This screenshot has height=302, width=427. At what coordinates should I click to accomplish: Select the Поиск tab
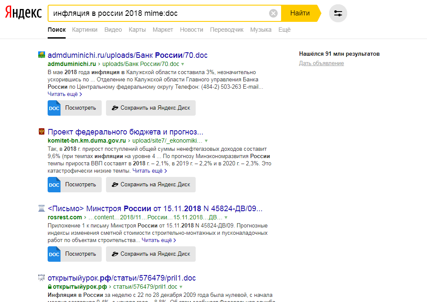pyautogui.click(x=57, y=30)
